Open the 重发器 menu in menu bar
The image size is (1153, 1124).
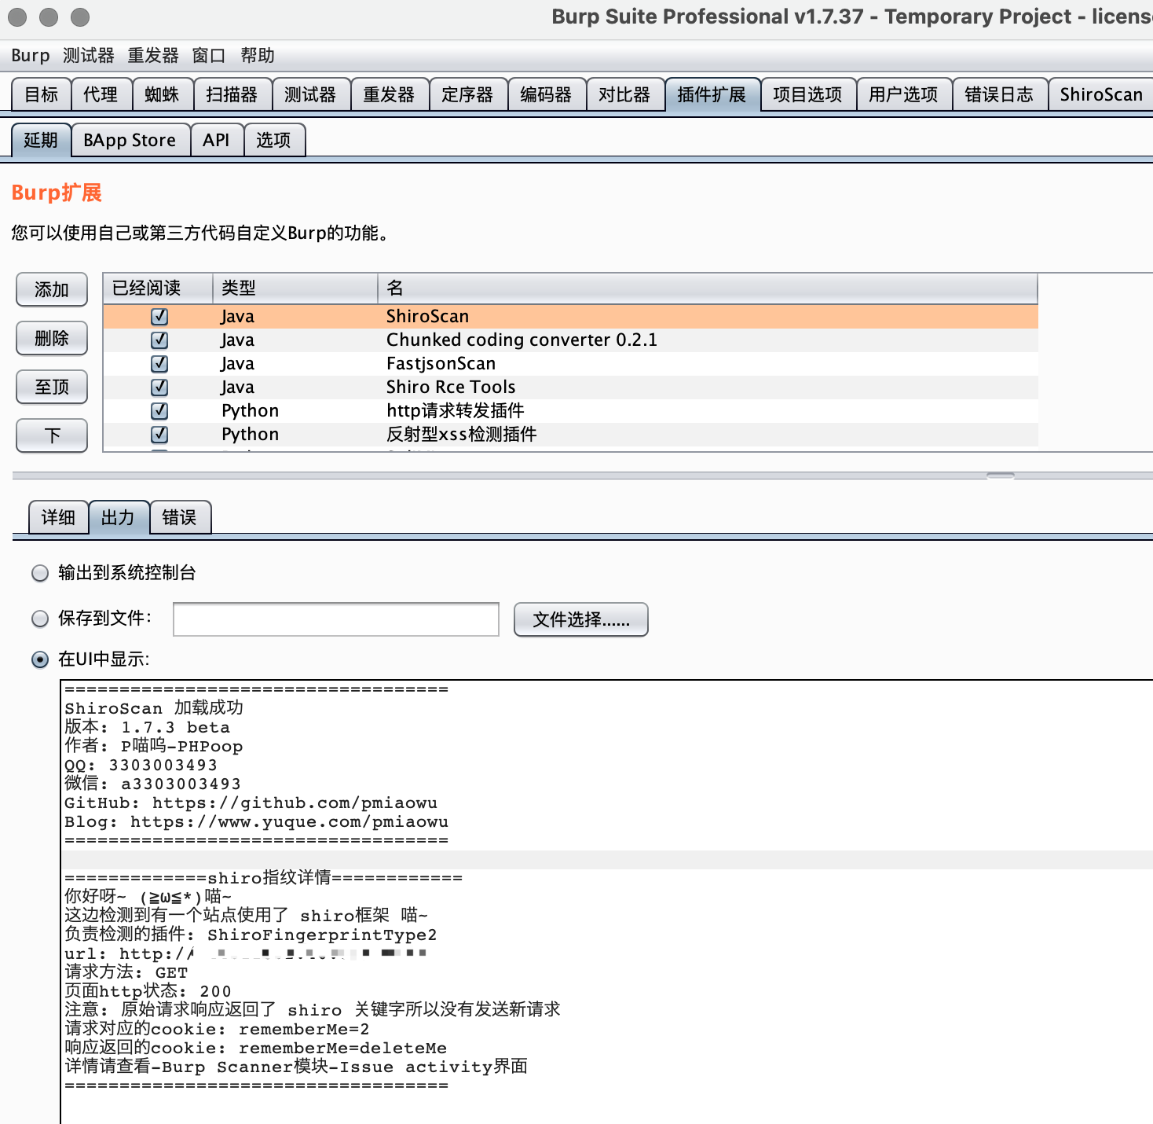tap(153, 56)
